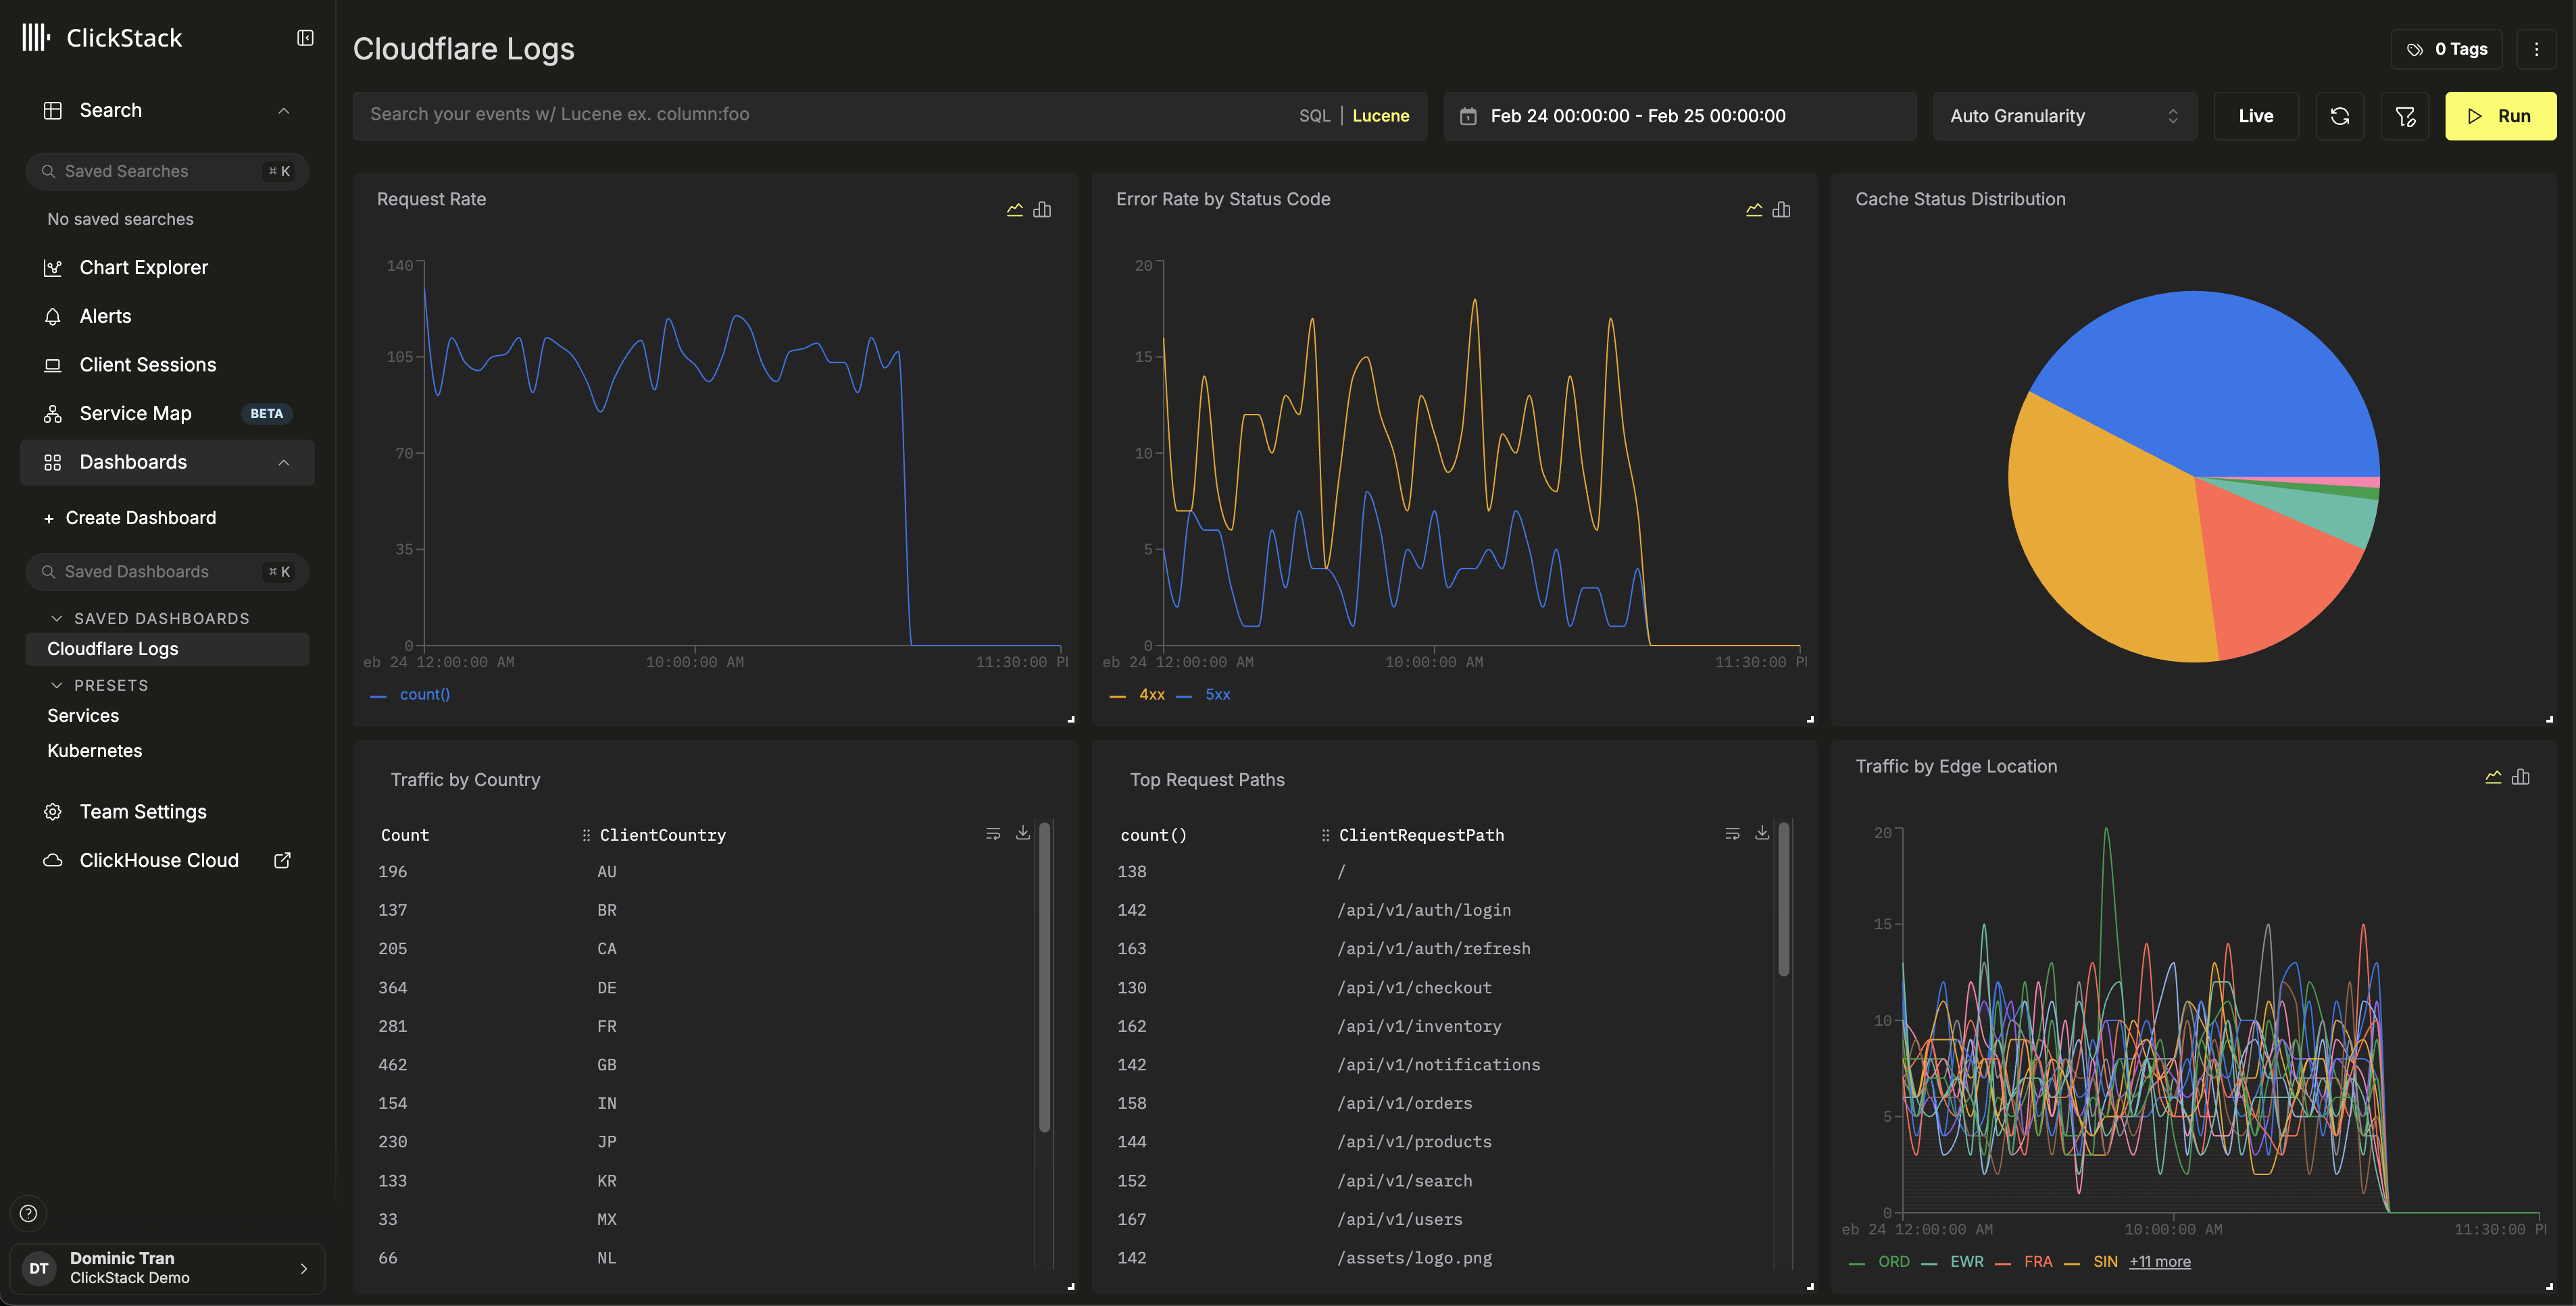Switch Request Rate chart to bar view
The width and height of the screenshot is (2576, 1306).
pyautogui.click(x=1042, y=210)
